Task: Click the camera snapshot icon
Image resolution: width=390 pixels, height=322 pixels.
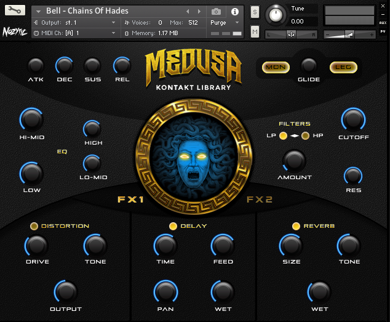Action: pos(216,12)
